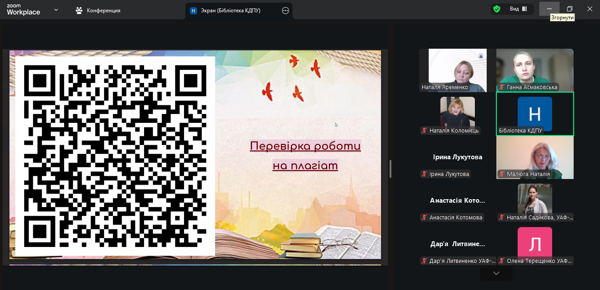Open the ellipsis menu on the screen share tab
600x290 pixels.
click(x=285, y=11)
